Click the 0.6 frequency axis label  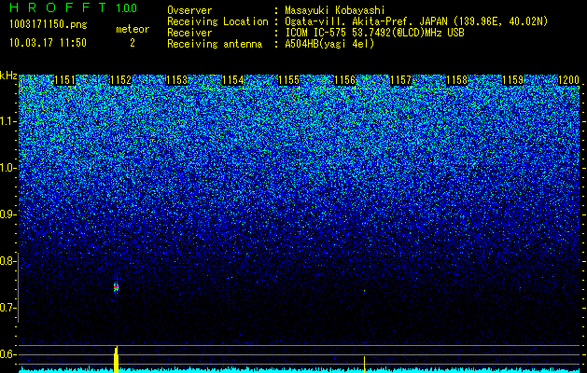coord(7,354)
